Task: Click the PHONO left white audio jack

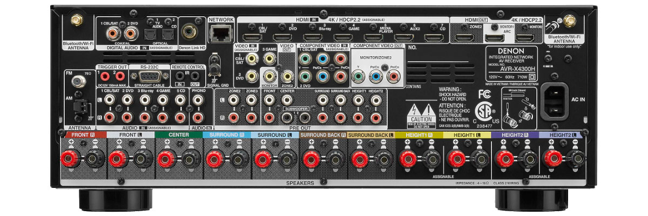Action: (198, 99)
